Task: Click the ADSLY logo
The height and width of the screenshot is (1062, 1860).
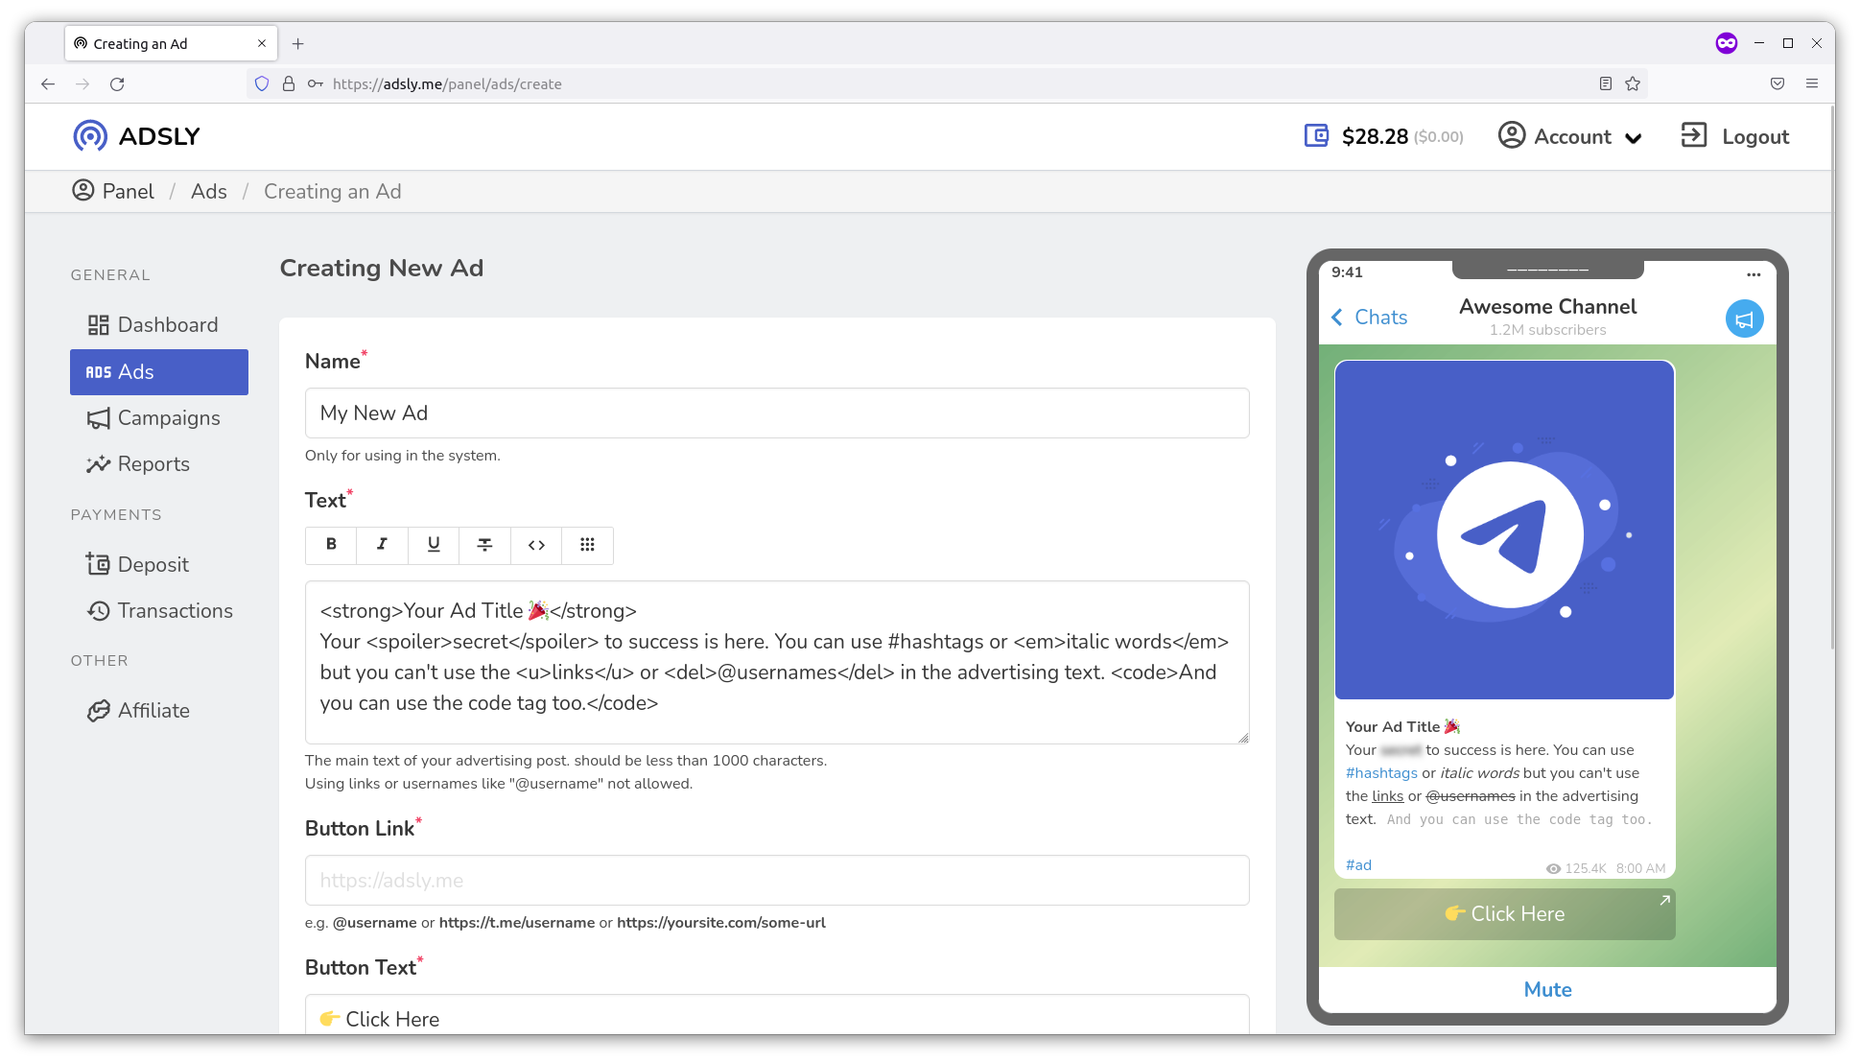Action: pyautogui.click(x=136, y=136)
